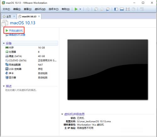Click the 已关机 status value
The image size is (157, 137).
[80, 118]
